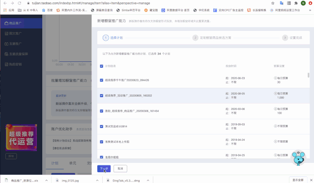The width and height of the screenshot is (314, 183).
Task: Expand options for the DingTalk .dmg download
Action: coord(148,181)
